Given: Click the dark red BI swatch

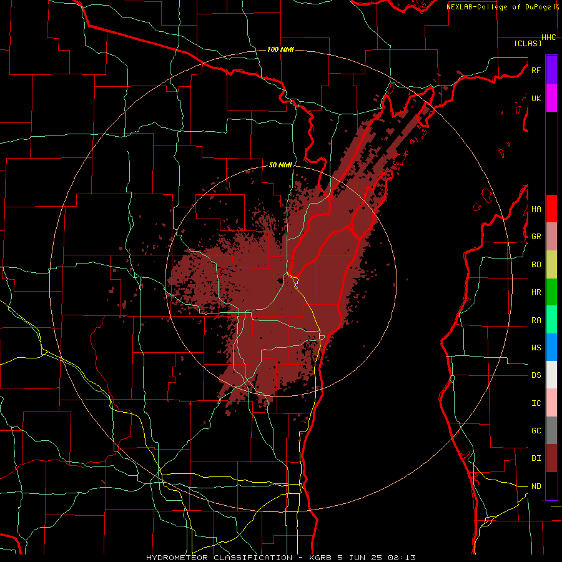Looking at the screenshot, I should (551, 458).
